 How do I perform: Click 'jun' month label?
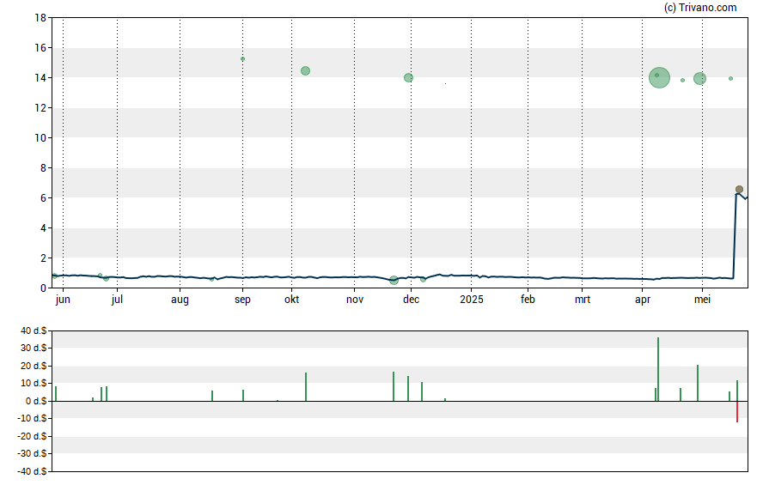click(63, 300)
